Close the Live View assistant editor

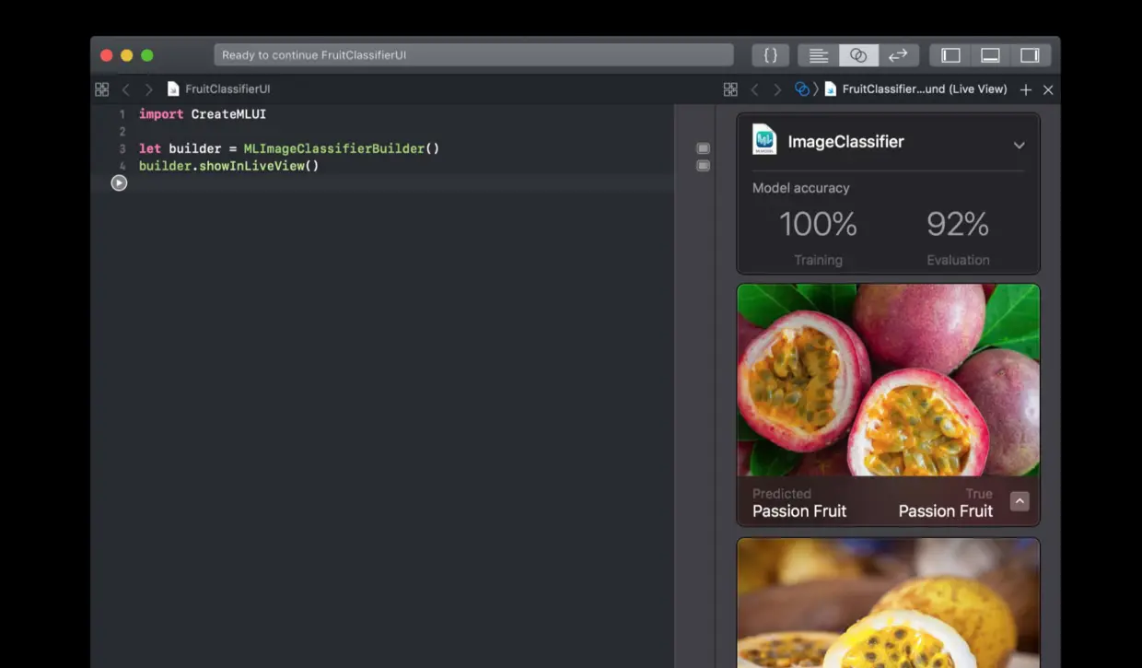click(x=1048, y=89)
